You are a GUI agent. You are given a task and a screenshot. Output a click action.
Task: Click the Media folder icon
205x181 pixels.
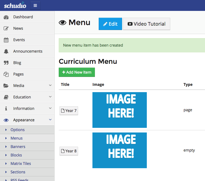(x=6, y=86)
